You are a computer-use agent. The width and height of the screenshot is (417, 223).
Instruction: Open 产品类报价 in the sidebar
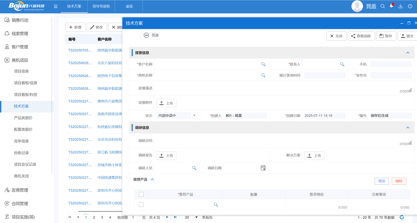pos(23,118)
